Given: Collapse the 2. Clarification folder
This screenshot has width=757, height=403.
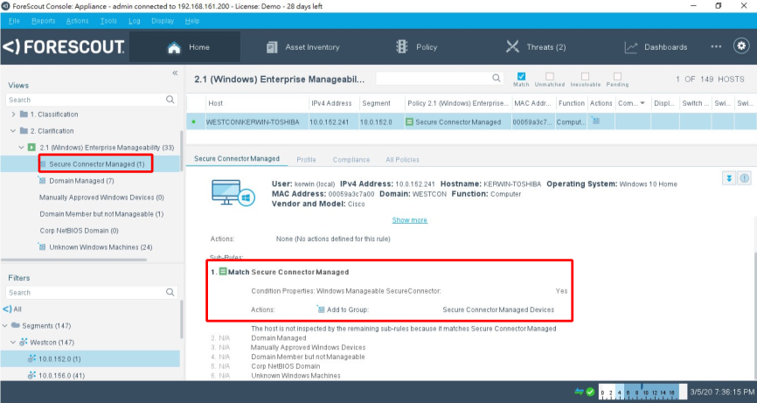Looking at the screenshot, I should [x=13, y=131].
